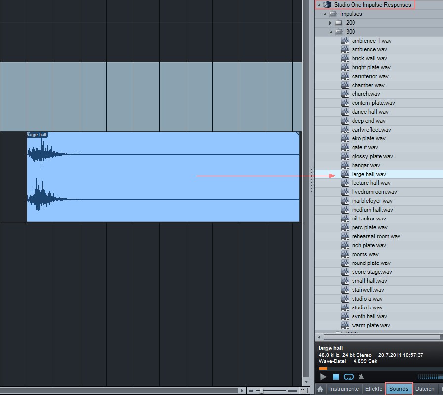Click gate it.wav file icon
Image resolution: width=443 pixels, height=395 pixels.
(x=345, y=147)
